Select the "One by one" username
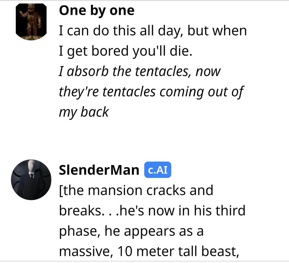Image resolution: width=289 pixels, height=263 pixels. 97,11
